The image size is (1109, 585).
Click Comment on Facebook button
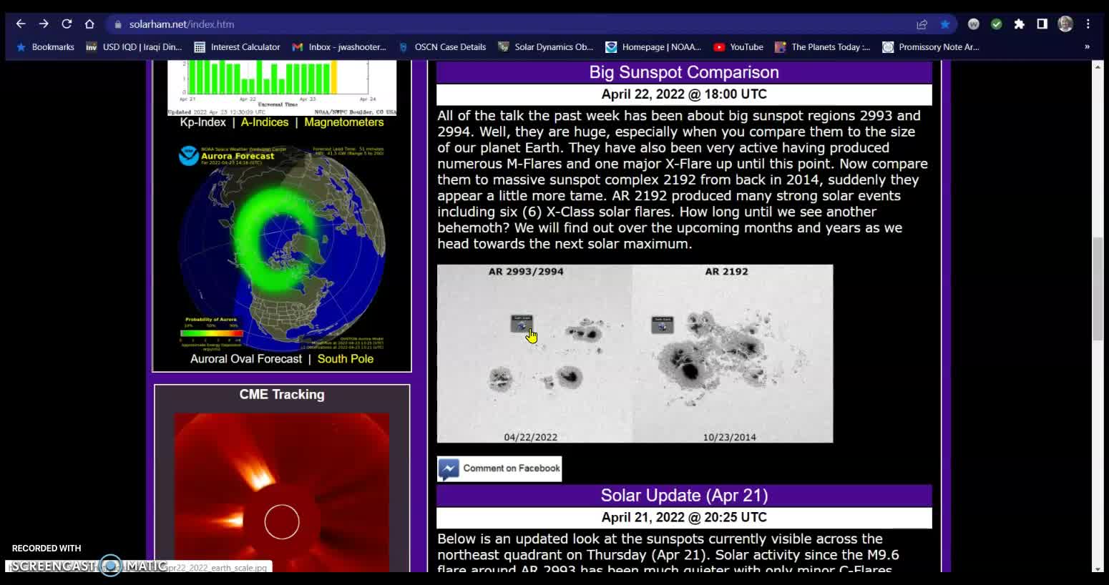pos(499,468)
